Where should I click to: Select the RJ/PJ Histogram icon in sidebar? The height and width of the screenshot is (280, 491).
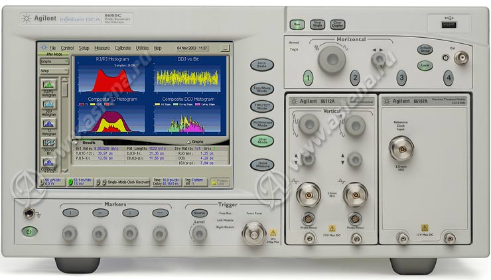(48, 84)
